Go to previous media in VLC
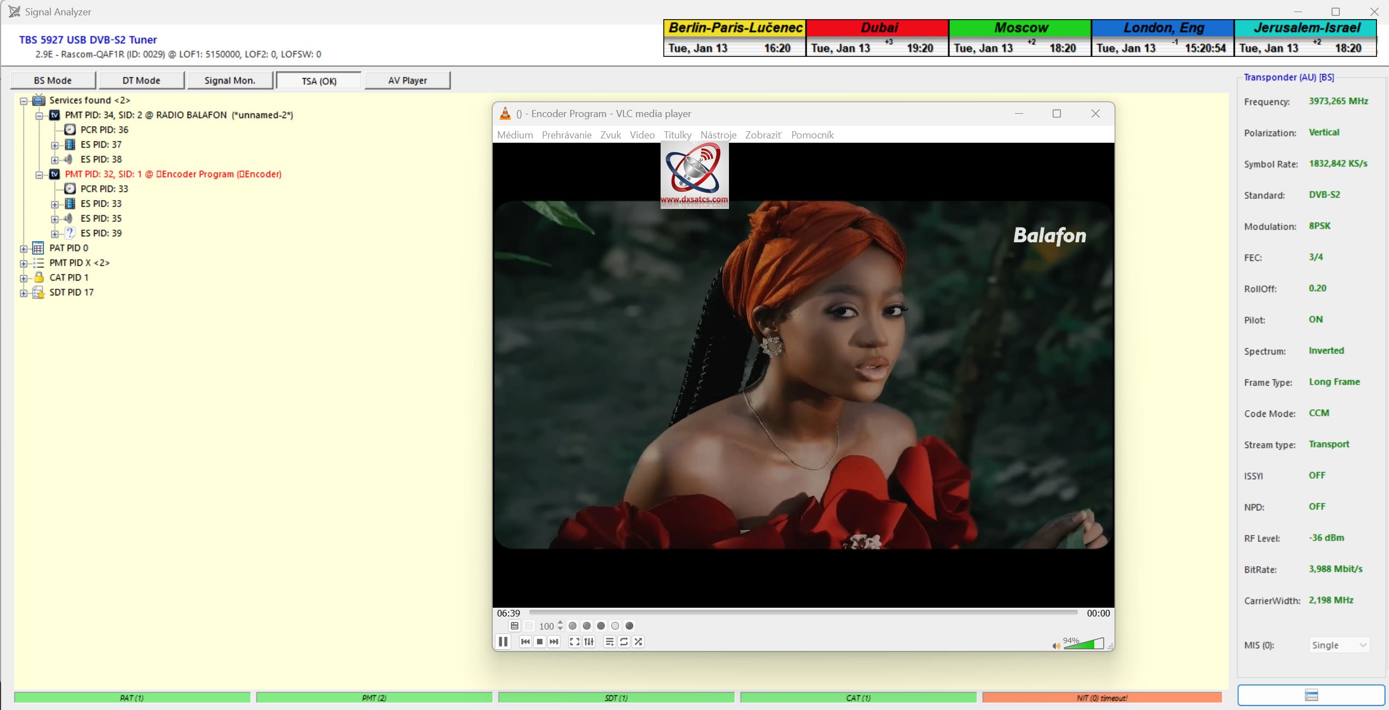 pos(525,642)
